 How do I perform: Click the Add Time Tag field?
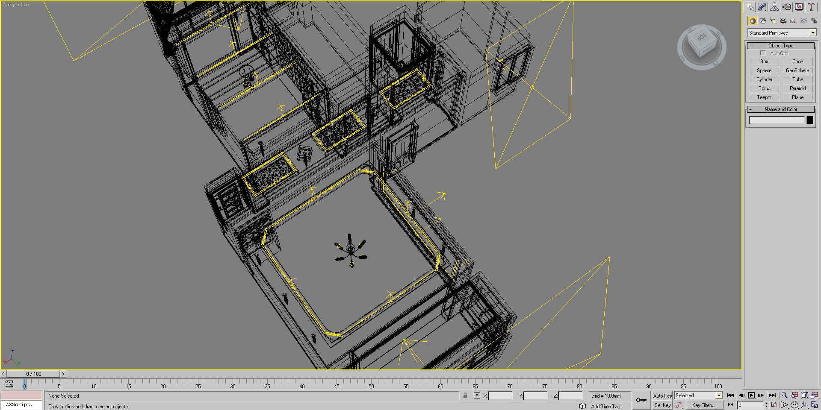pyautogui.click(x=610, y=406)
